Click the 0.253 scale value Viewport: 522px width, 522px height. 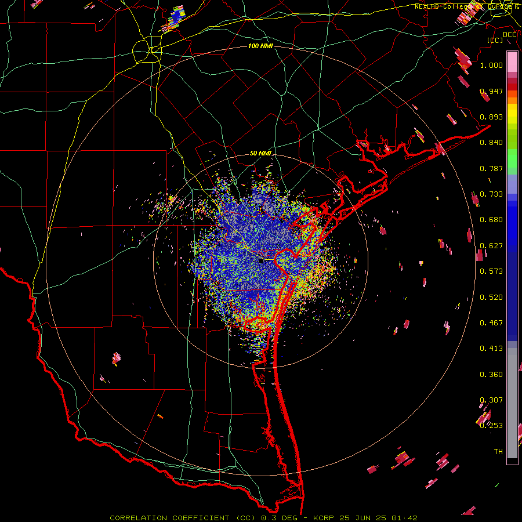click(x=491, y=426)
